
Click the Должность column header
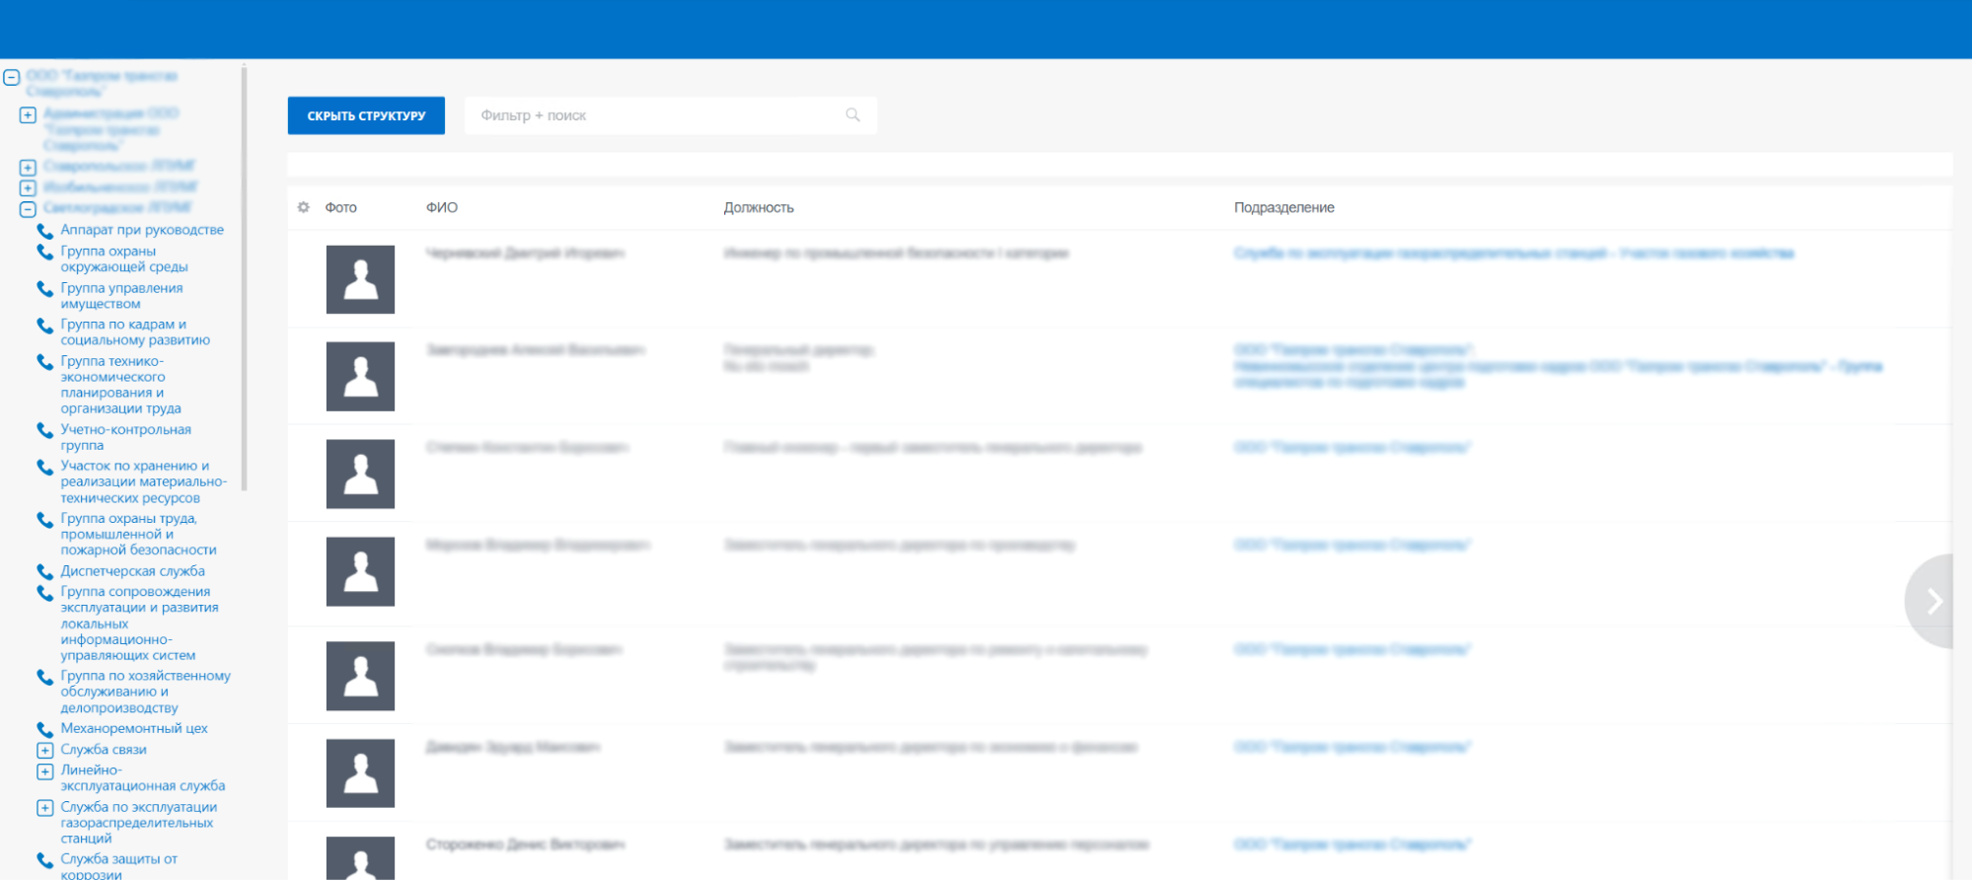tap(758, 207)
